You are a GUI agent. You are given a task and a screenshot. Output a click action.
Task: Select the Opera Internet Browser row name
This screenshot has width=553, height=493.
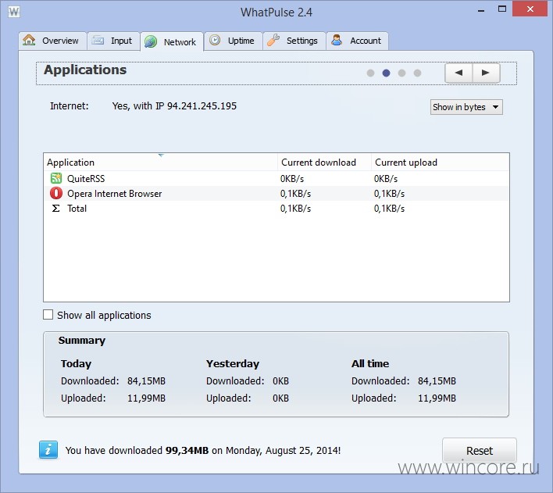pyautogui.click(x=115, y=194)
